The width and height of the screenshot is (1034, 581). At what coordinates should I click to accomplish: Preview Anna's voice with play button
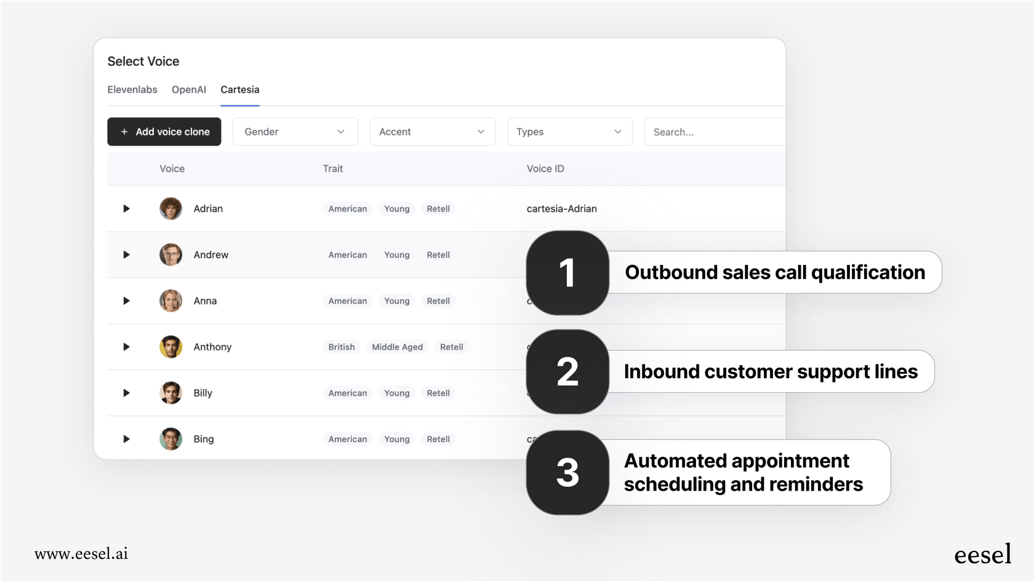(x=126, y=301)
